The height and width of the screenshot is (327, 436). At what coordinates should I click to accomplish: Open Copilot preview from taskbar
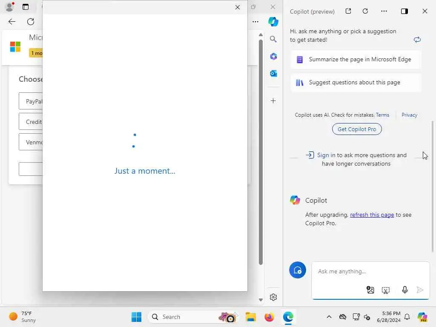coord(422,317)
